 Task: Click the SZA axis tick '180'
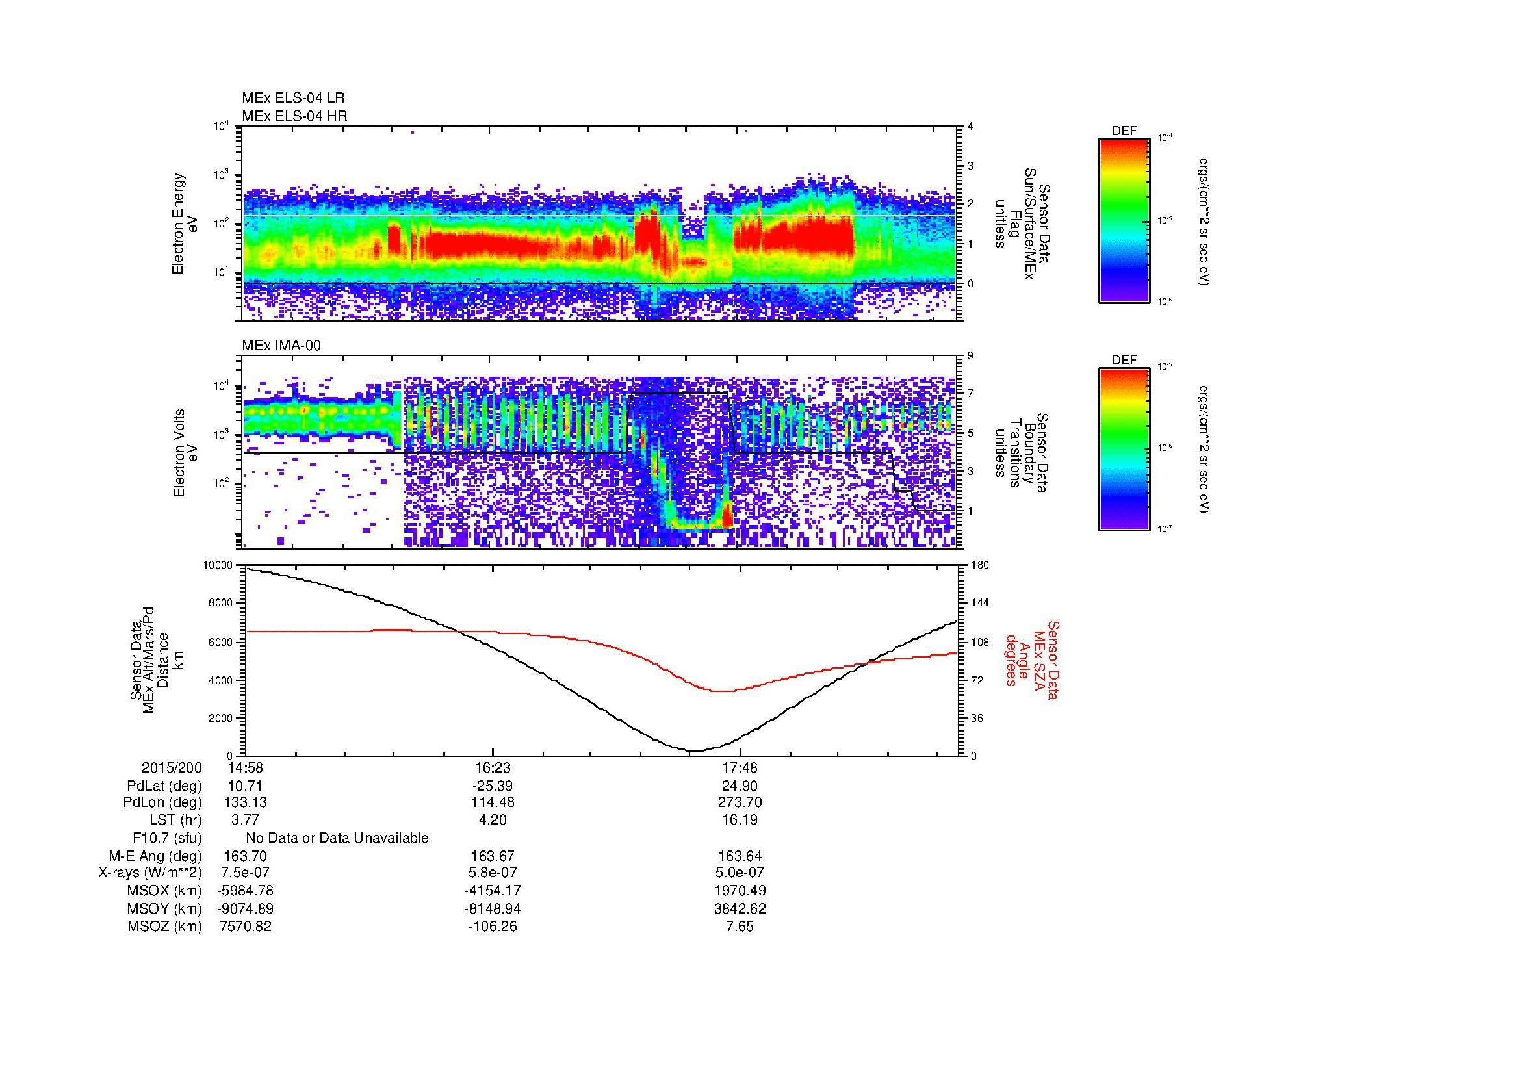pos(979,565)
